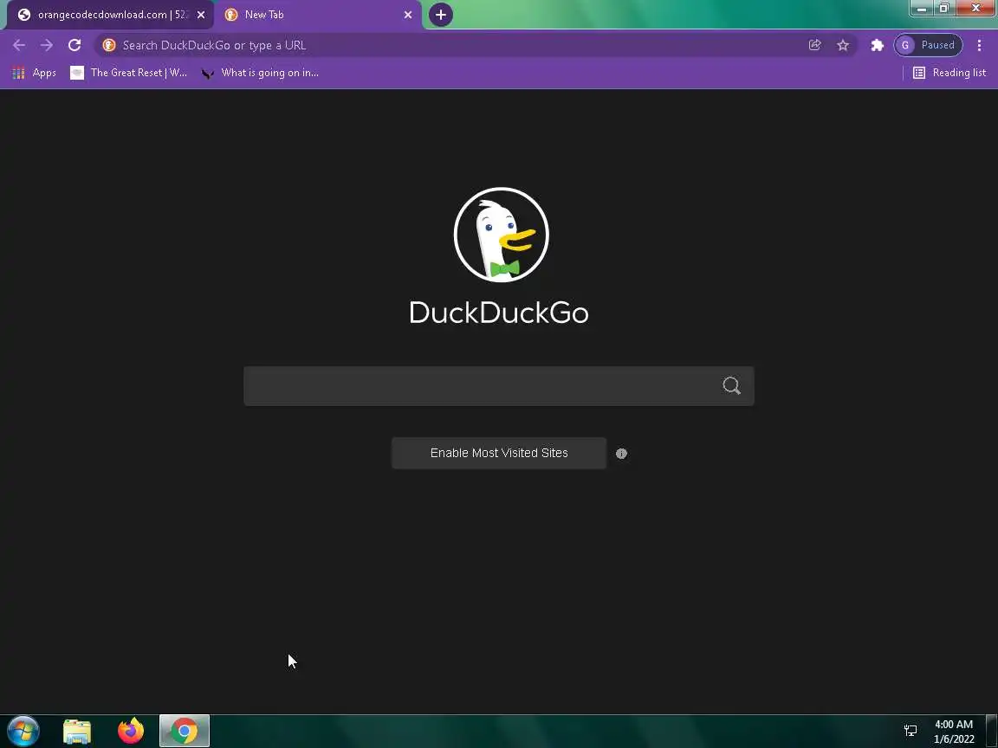Switch to the orangecodecdownload.com tab
This screenshot has width=998, height=748.
pyautogui.click(x=109, y=15)
